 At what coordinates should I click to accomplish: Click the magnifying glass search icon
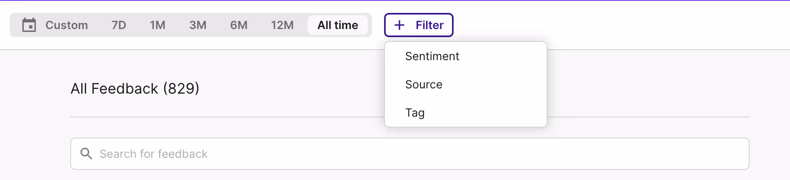(86, 154)
